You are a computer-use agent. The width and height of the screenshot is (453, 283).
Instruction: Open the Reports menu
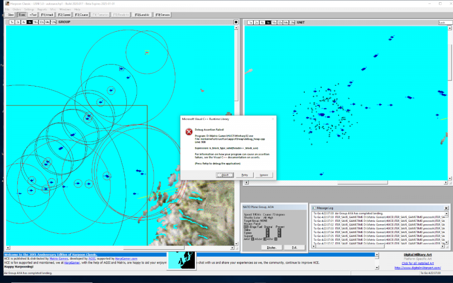[42, 9]
